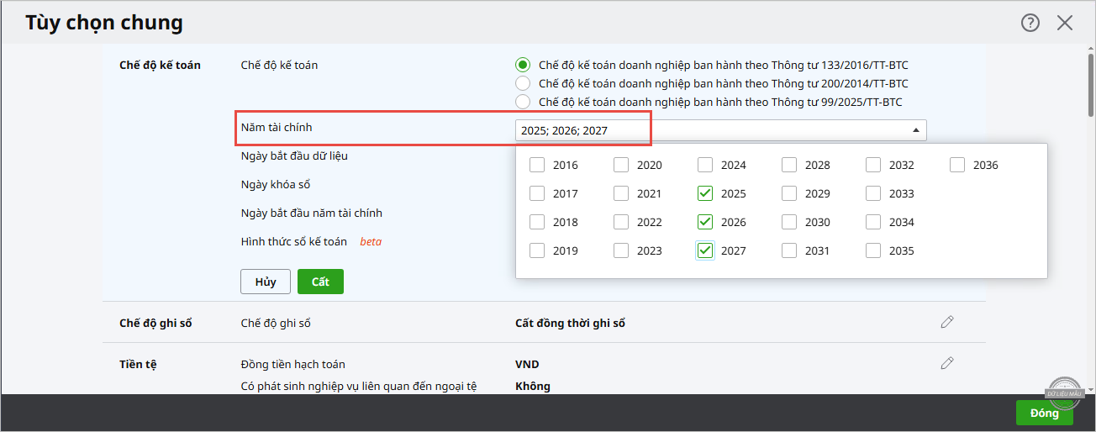Collapse the Năm tài chính dropdown arrow
The width and height of the screenshot is (1096, 432).
tap(915, 130)
